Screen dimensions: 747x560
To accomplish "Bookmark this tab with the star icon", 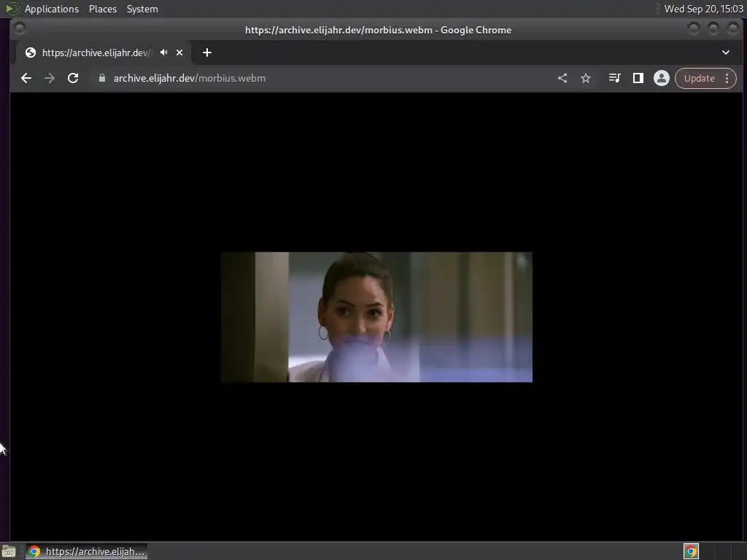I will pyautogui.click(x=586, y=78).
